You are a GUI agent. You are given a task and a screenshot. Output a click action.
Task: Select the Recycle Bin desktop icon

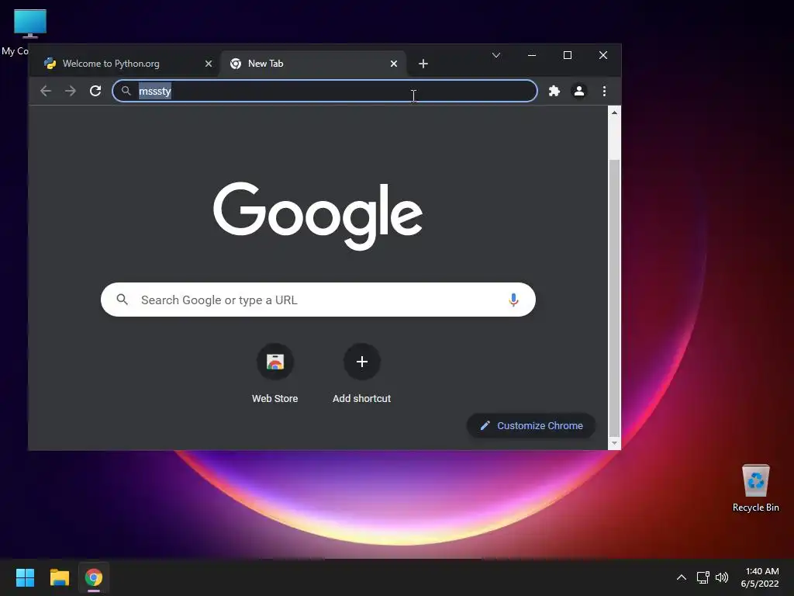[x=755, y=487]
